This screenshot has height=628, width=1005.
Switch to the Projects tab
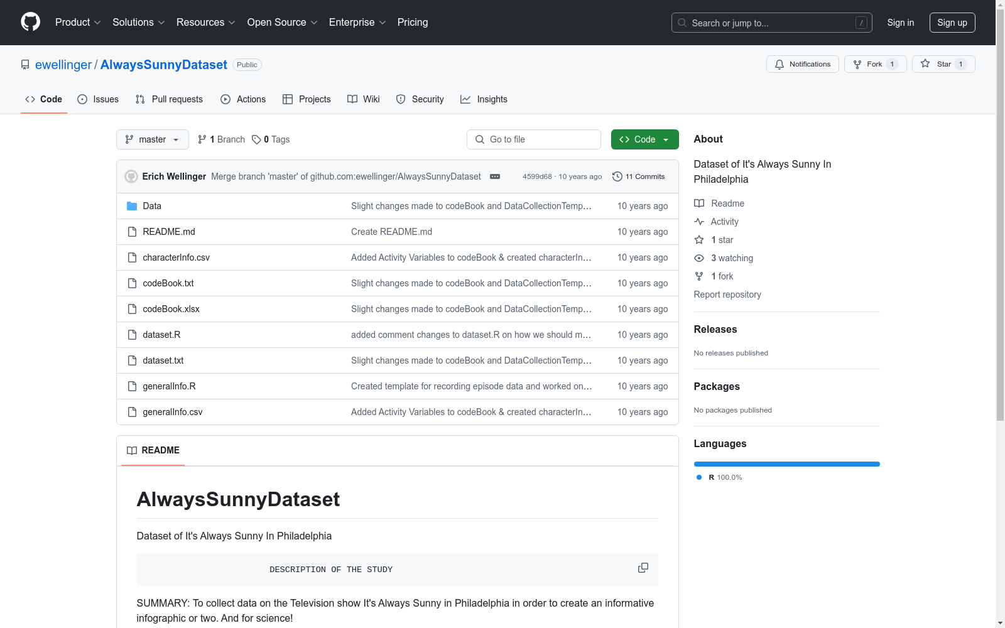click(x=307, y=99)
